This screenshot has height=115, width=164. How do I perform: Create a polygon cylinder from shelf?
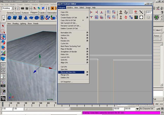20,18
